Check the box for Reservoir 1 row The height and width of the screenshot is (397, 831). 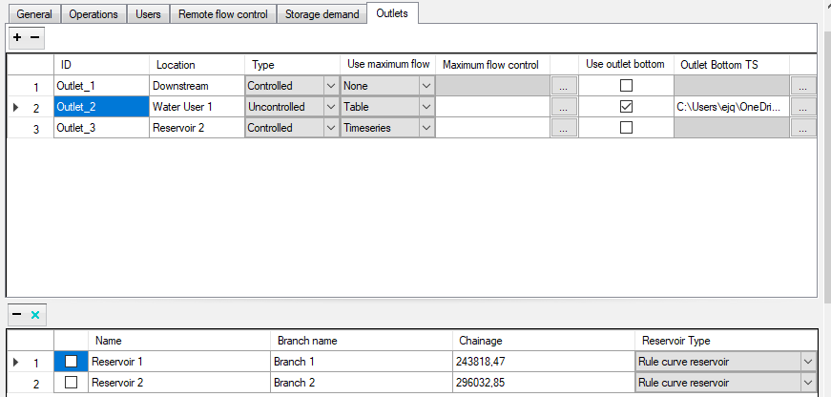(71, 362)
